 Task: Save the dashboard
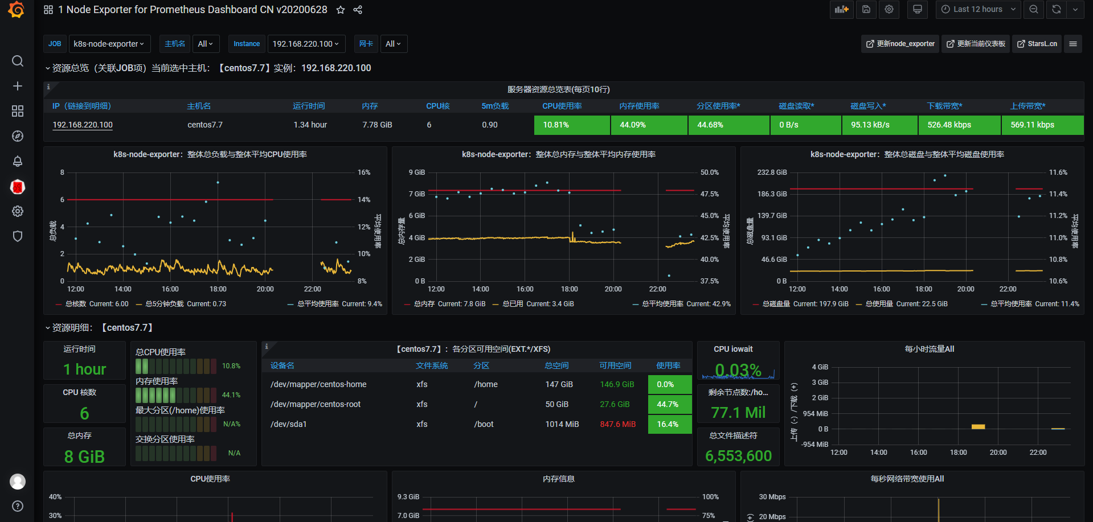[866, 10]
